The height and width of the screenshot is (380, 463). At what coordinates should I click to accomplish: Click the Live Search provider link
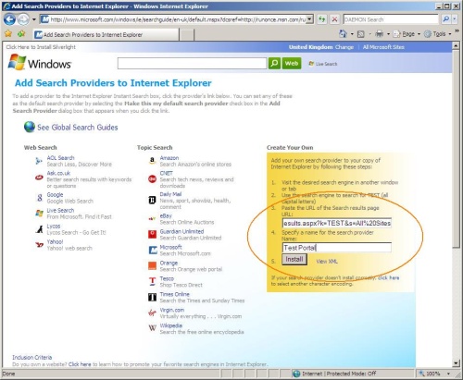[x=60, y=210]
